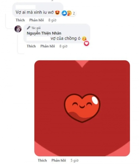Click the 8 giờ timestamp of first comment
This screenshot has height=164, width=139.
(52, 20)
